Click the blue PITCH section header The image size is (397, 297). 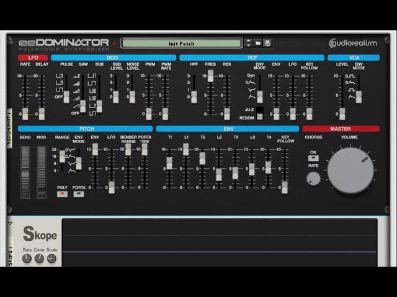(x=86, y=129)
